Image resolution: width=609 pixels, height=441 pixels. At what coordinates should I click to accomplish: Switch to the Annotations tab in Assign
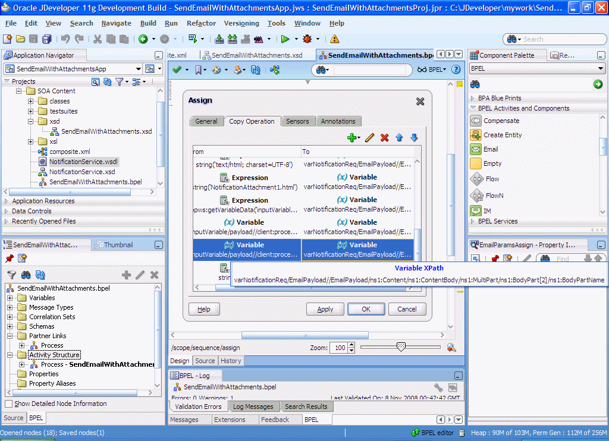[338, 121]
